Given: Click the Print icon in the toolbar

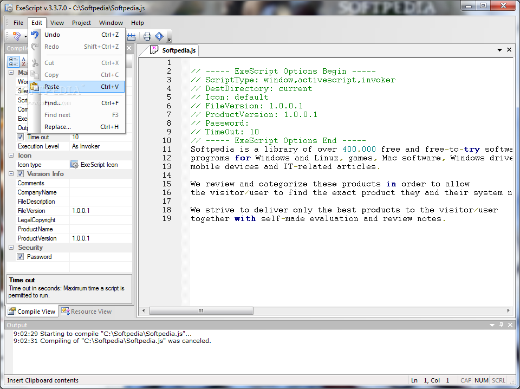Looking at the screenshot, I should 147,36.
